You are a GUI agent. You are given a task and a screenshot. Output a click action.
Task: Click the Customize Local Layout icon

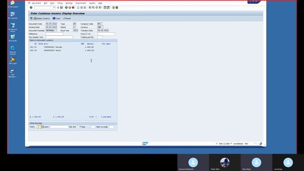(117, 8)
